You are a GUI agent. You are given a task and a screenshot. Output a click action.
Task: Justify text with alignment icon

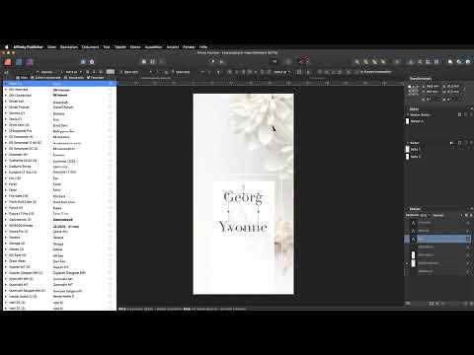pos(251,72)
